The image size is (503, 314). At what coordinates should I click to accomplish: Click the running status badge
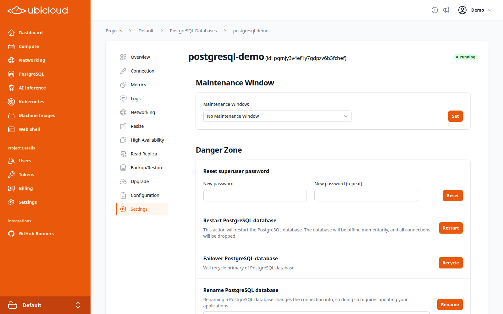(x=466, y=57)
